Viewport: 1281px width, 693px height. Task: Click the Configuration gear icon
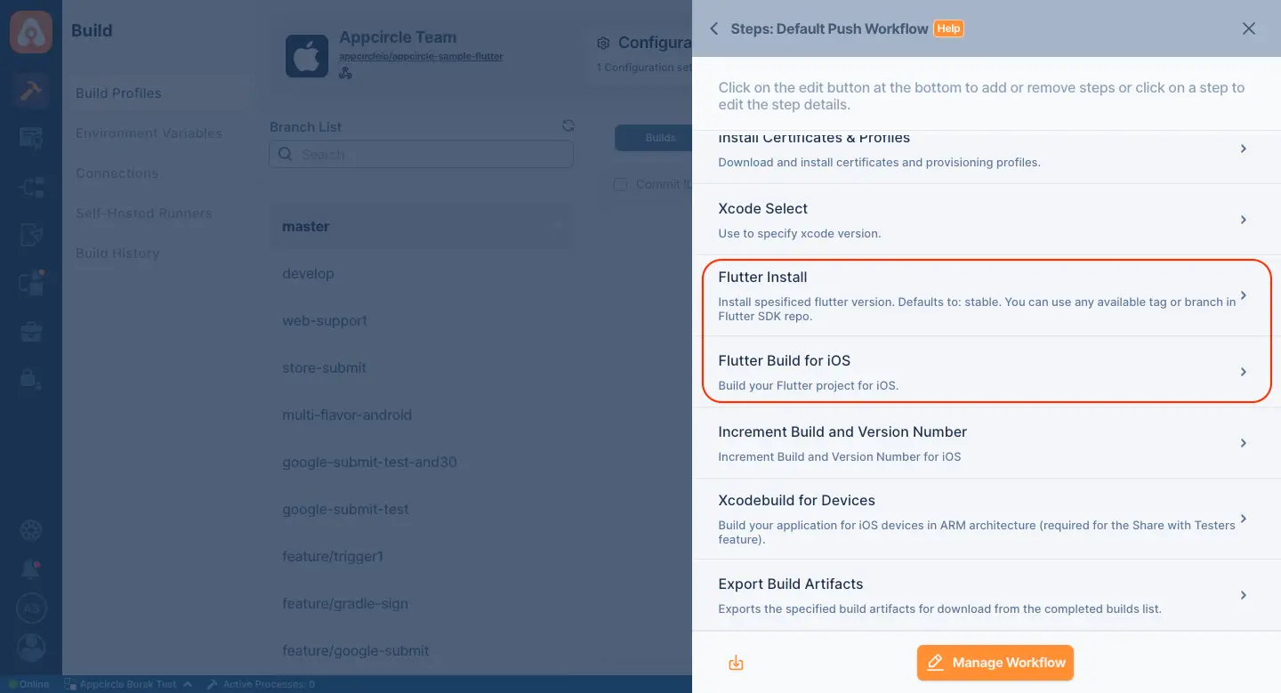[x=603, y=44]
